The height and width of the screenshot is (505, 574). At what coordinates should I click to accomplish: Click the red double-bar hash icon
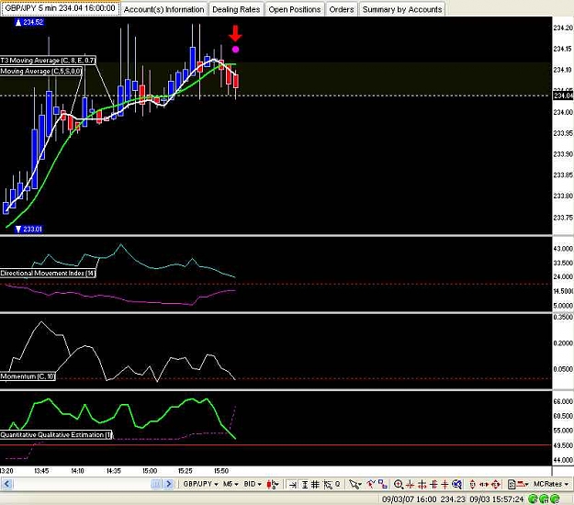click(433, 485)
